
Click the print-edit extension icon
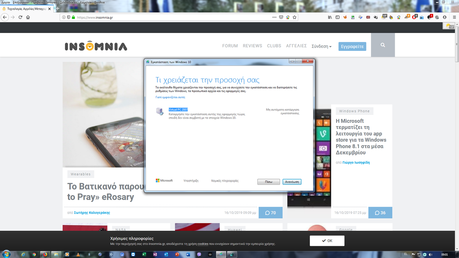pyautogui.click(x=360, y=17)
